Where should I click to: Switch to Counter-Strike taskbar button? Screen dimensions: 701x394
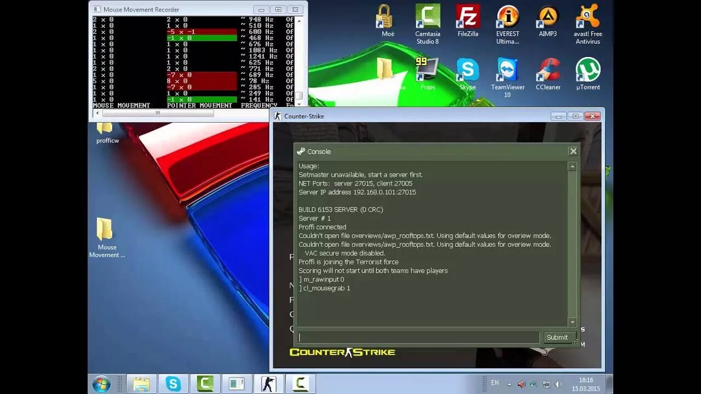tap(268, 384)
